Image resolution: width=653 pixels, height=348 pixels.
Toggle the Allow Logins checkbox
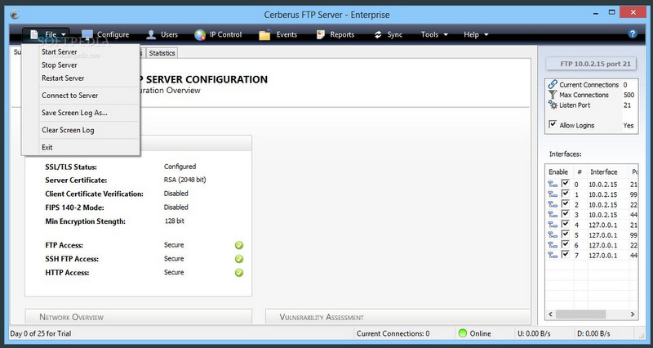[553, 124]
